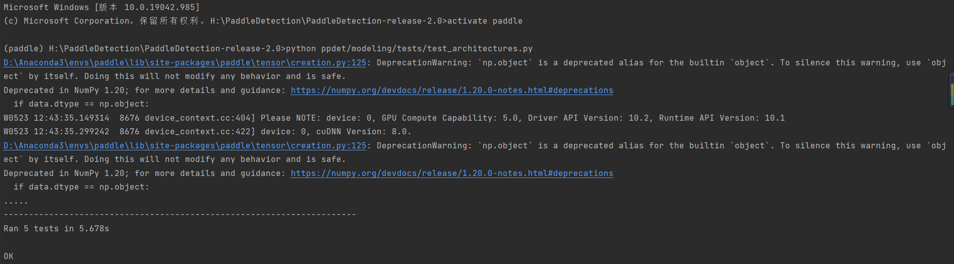The width and height of the screenshot is (954, 264).
Task: Click the 'Ran 5 tests in 5.678s' line
Action: click(56, 229)
